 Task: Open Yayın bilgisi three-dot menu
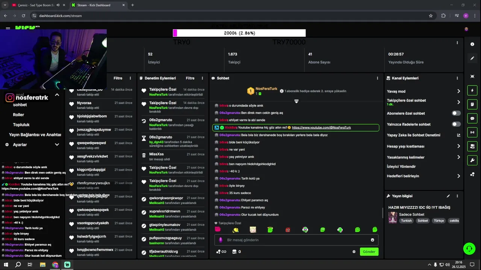point(457,196)
